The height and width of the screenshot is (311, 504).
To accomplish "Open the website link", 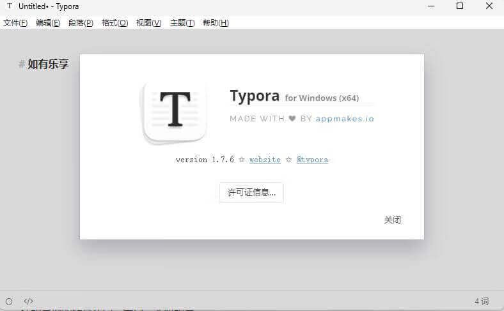I will 265,160.
